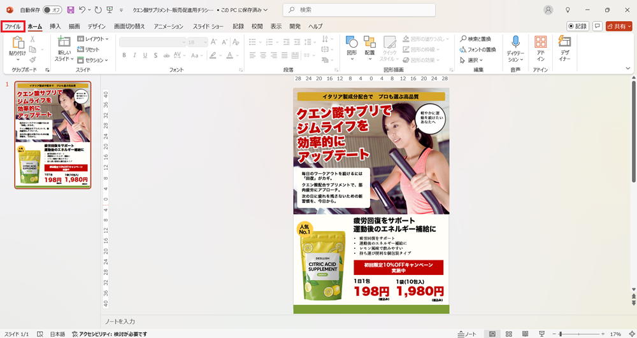The width and height of the screenshot is (637, 338).
Task: Click the Undo arrow icon
Action: click(82, 10)
